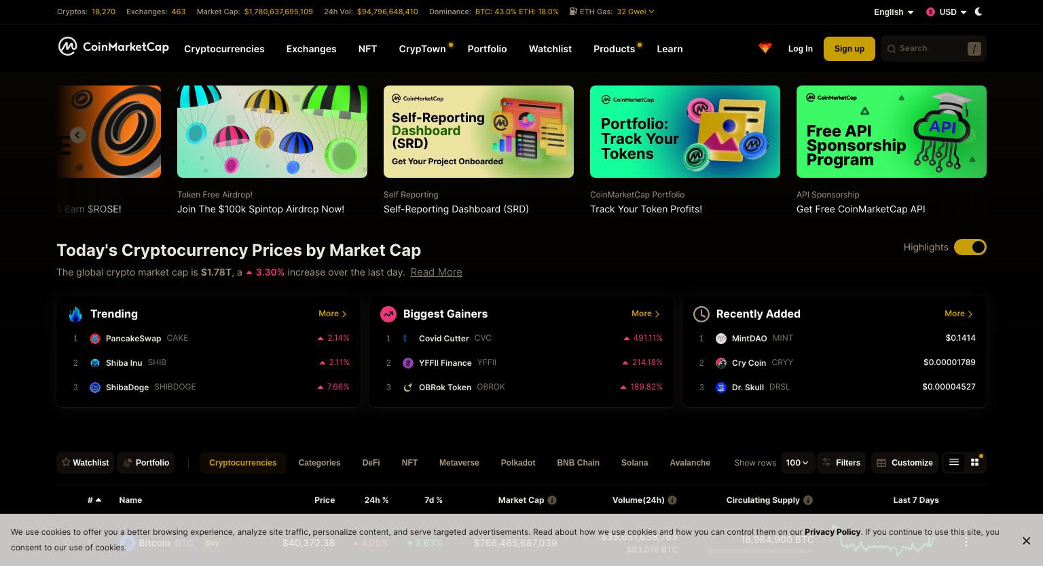The height and width of the screenshot is (566, 1043).
Task: Select the Metaverse tab
Action: (459, 463)
